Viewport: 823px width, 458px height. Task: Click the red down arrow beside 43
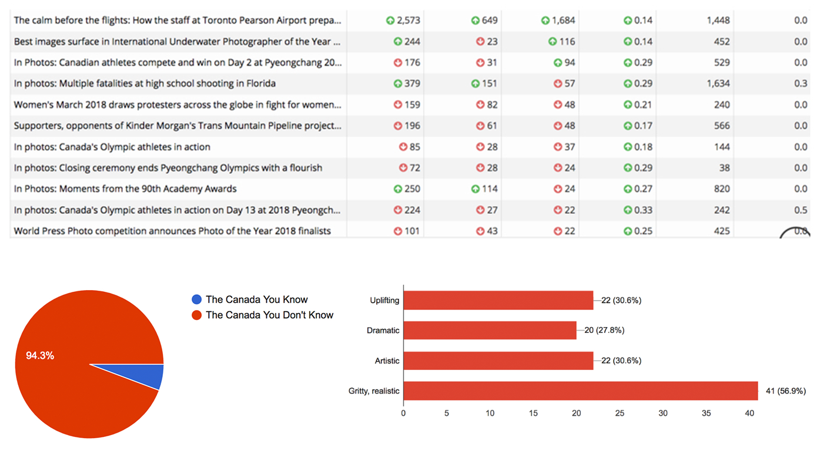(480, 231)
